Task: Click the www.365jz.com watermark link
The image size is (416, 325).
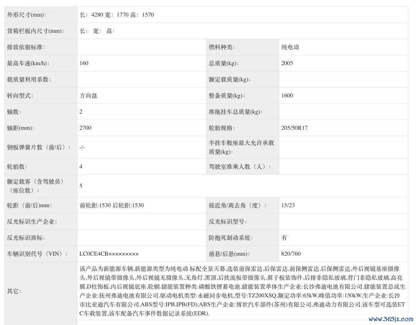Action: click(390, 319)
